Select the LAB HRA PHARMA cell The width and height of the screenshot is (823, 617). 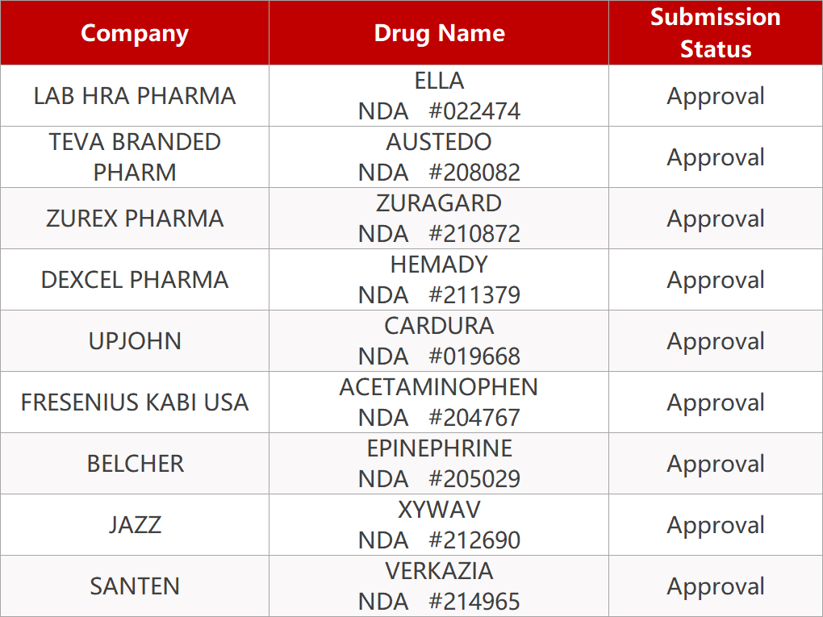[135, 96]
